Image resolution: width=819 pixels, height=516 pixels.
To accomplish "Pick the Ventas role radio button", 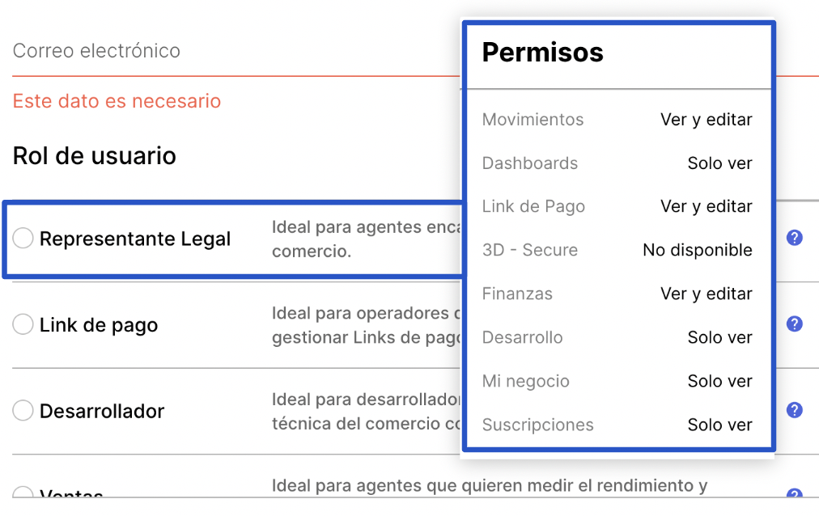I will [23, 495].
